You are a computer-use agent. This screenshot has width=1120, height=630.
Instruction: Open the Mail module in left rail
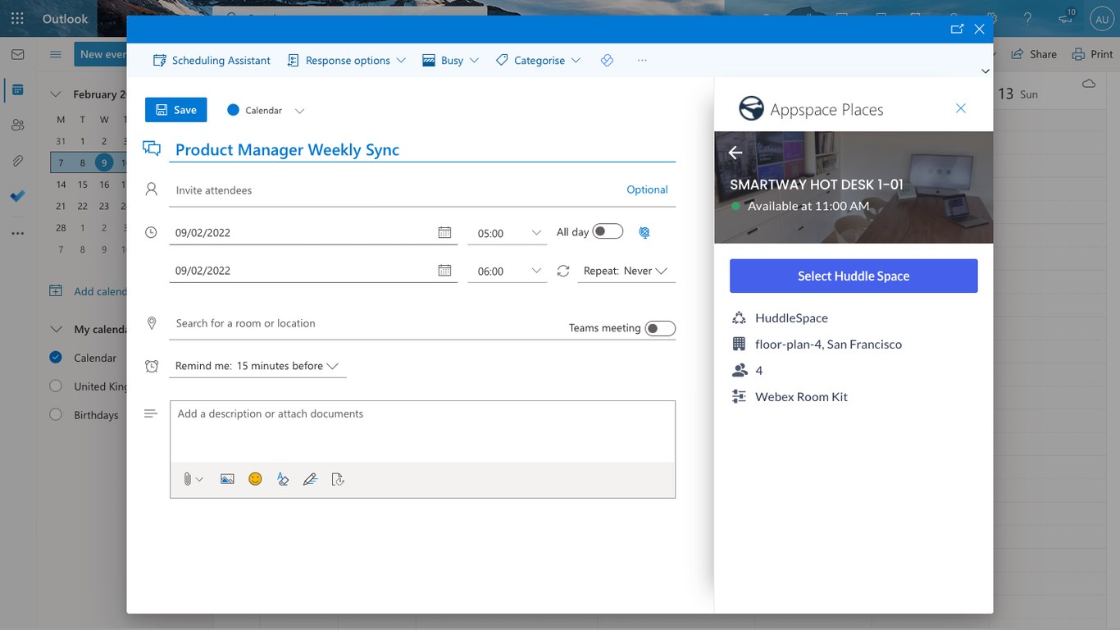click(x=17, y=54)
